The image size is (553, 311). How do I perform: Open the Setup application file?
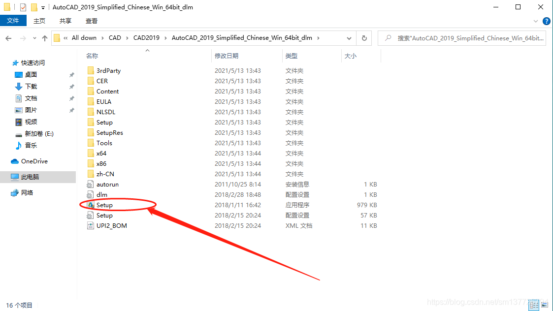tap(104, 205)
